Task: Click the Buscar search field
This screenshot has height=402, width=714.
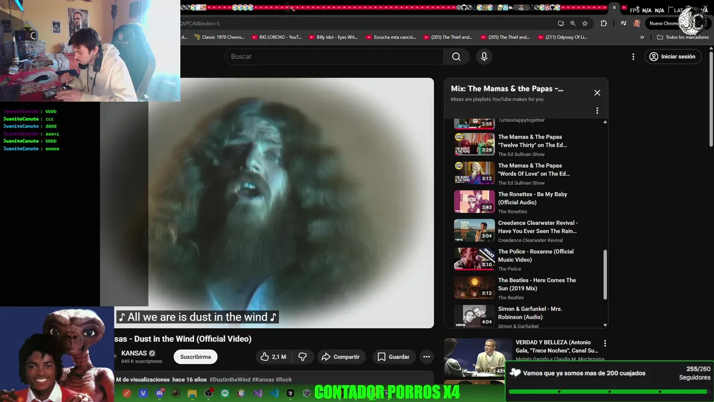Action: point(334,56)
